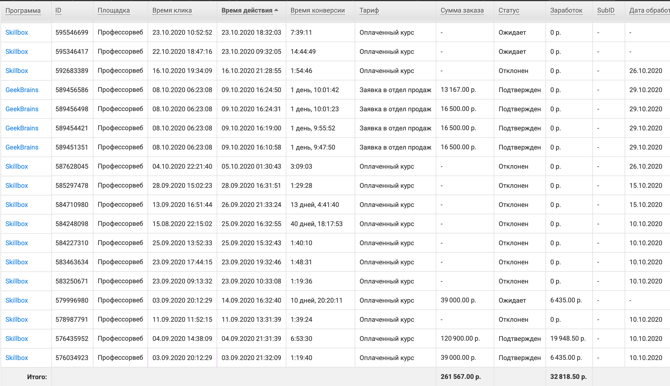Screen dimensions: 670x386
Task: Click conversion time 7:39:11
Action: (301, 33)
